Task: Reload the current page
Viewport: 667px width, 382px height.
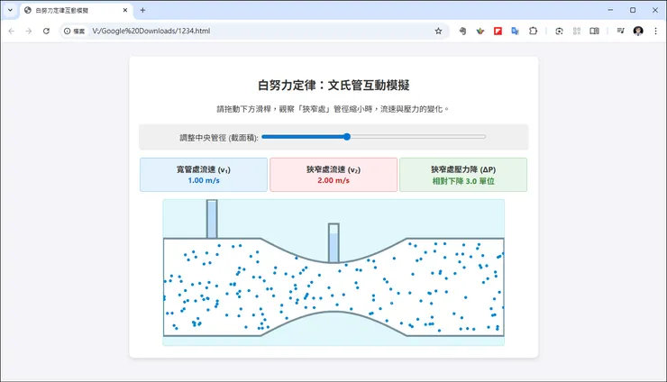Action: click(46, 31)
